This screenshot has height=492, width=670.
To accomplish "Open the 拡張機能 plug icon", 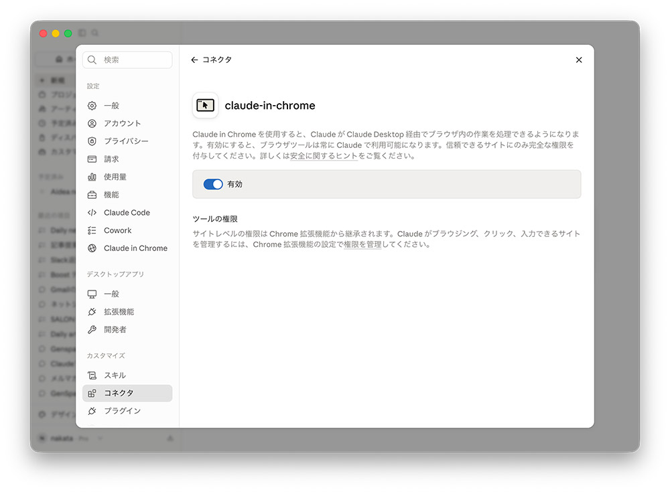I will [x=92, y=312].
